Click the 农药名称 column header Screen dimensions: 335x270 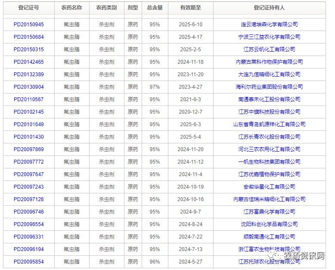(x=72, y=8)
